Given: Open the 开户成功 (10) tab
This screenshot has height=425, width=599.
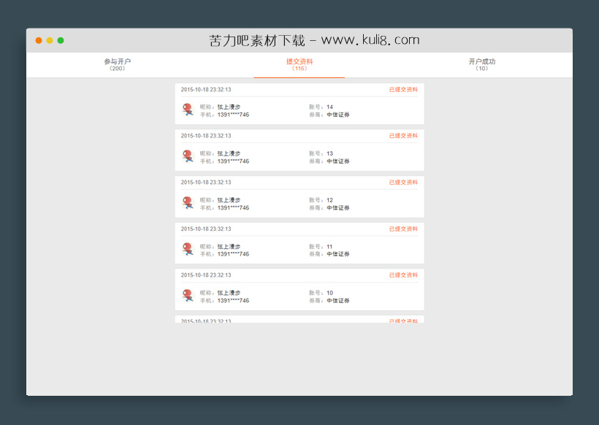Looking at the screenshot, I should [x=481, y=65].
